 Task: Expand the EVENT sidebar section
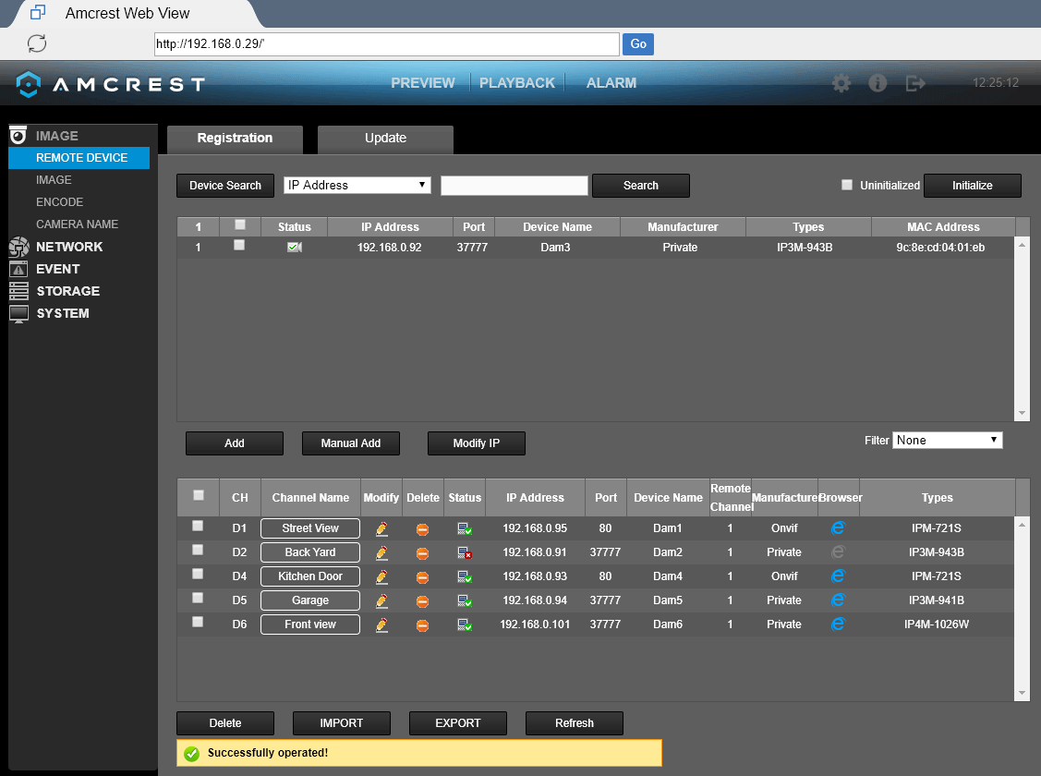click(58, 269)
